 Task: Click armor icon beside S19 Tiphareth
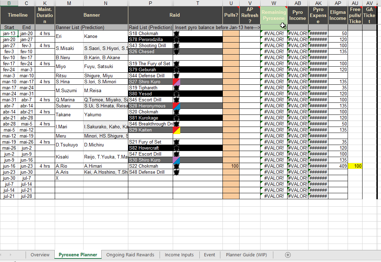click(176, 88)
